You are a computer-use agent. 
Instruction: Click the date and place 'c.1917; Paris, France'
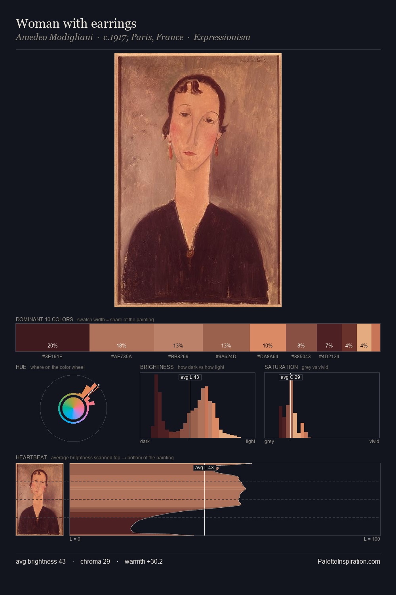(x=143, y=37)
